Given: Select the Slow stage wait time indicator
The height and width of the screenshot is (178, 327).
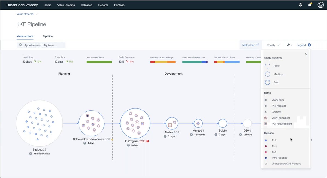Looking at the screenshot, I should click(x=267, y=66).
